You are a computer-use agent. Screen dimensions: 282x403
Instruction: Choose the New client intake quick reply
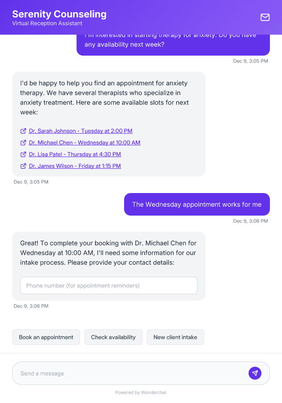(x=175, y=337)
